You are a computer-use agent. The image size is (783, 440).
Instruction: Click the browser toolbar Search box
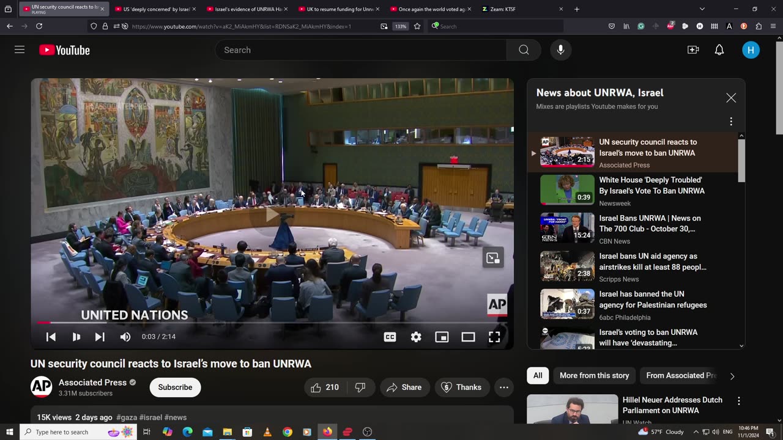(495, 26)
